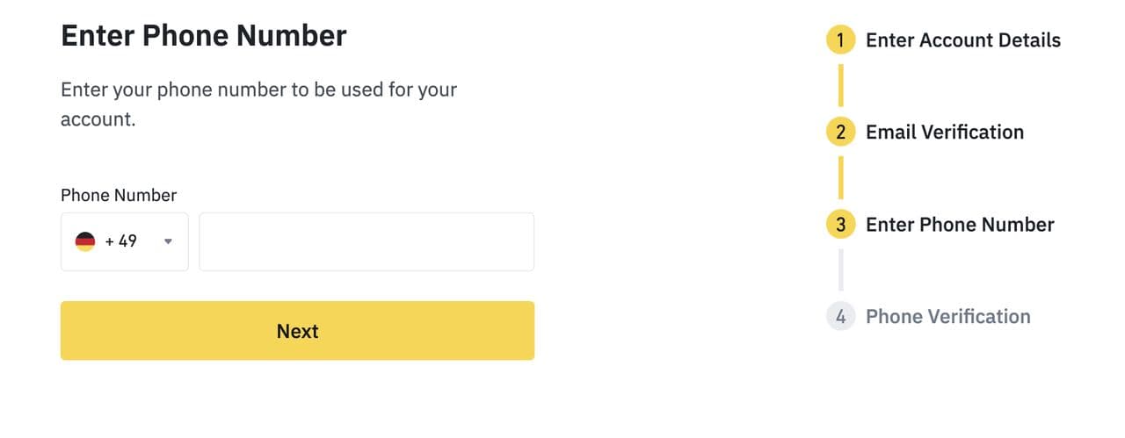
Task: Click the step 3 circle indicator
Action: coord(841,225)
